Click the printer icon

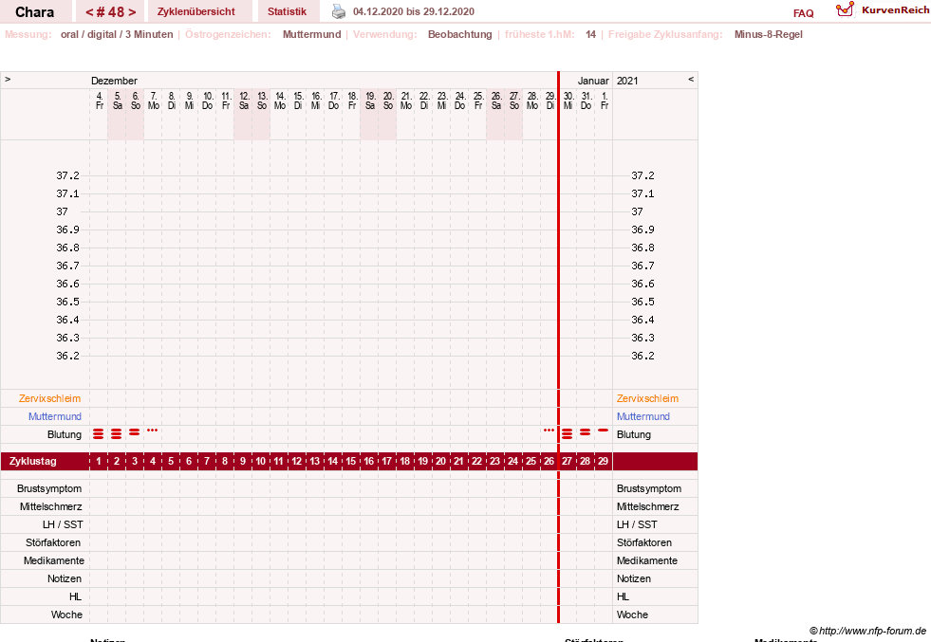pyautogui.click(x=339, y=11)
